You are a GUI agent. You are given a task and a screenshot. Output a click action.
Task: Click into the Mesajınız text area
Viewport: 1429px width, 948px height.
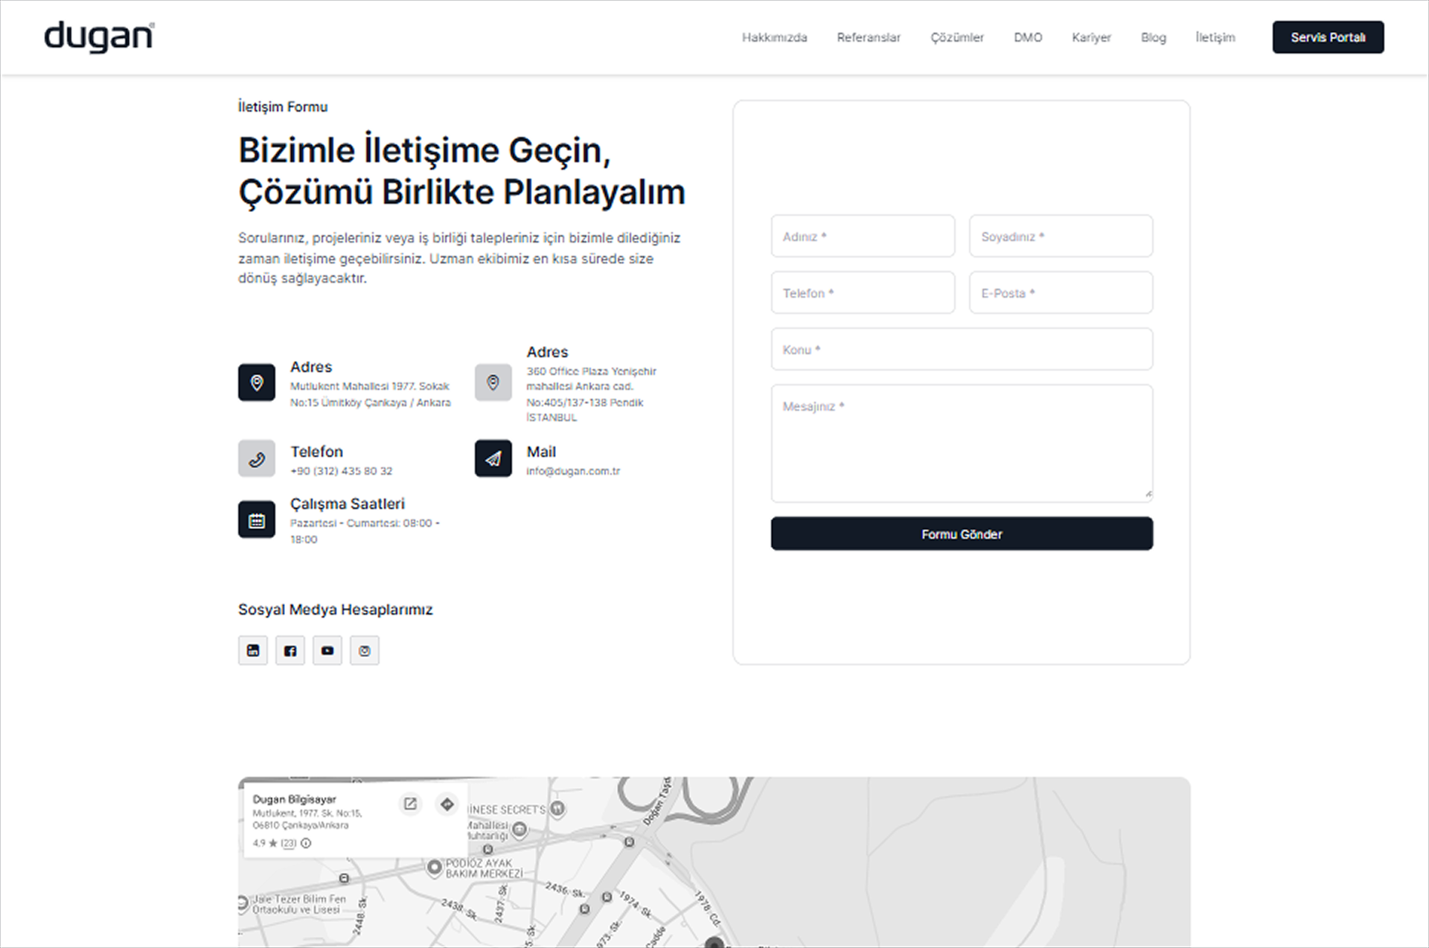point(962,443)
